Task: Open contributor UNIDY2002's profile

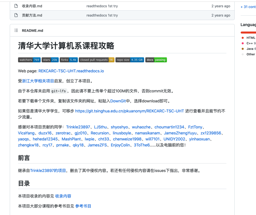Action: point(174,139)
